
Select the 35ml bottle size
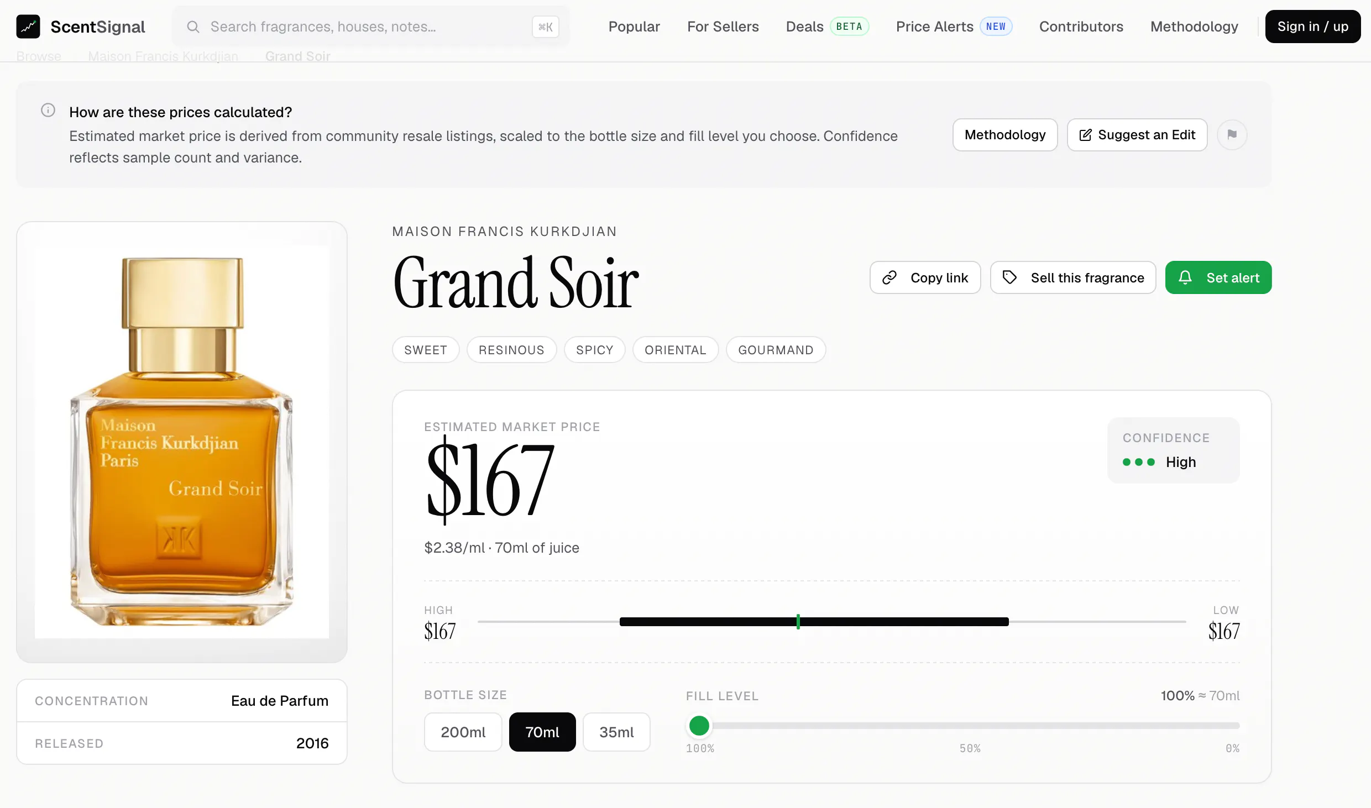(x=616, y=732)
